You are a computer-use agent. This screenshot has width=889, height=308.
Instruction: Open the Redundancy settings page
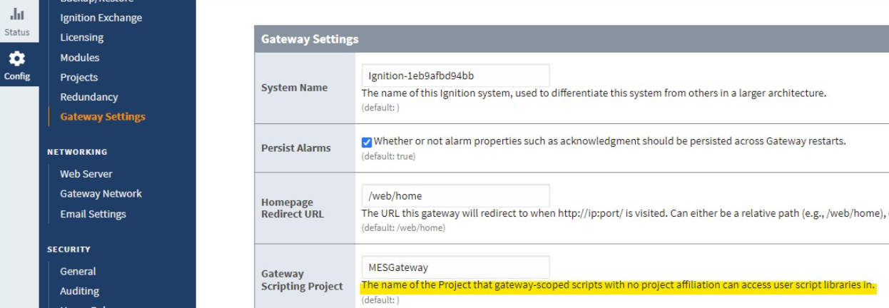point(88,97)
